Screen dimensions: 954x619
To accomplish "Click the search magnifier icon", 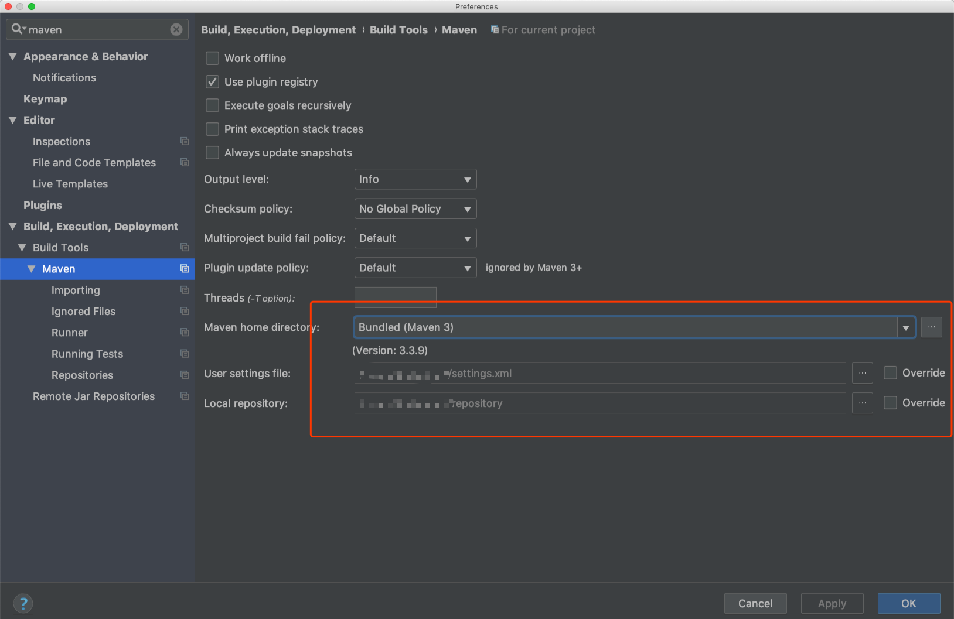I will [x=18, y=29].
